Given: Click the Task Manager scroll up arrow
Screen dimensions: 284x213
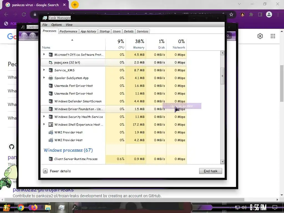Looking at the screenshot, I should (222, 53).
